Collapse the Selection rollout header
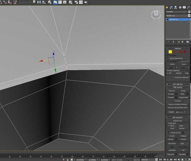The width and height of the screenshot is (191, 161). pos(178,48)
